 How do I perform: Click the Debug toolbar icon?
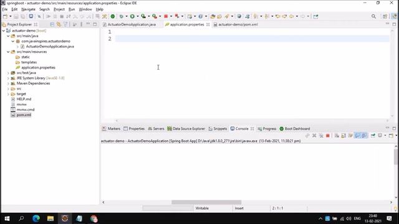click(122, 17)
